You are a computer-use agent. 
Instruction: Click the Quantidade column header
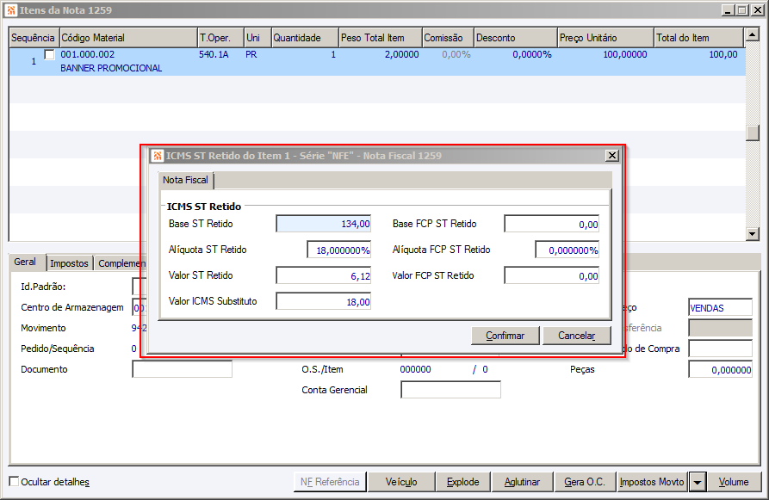tap(305, 38)
